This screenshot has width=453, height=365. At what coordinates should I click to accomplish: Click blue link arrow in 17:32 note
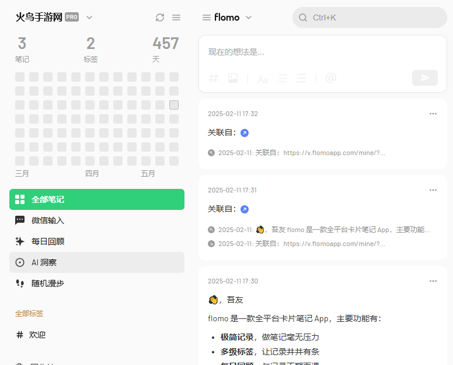(x=245, y=133)
